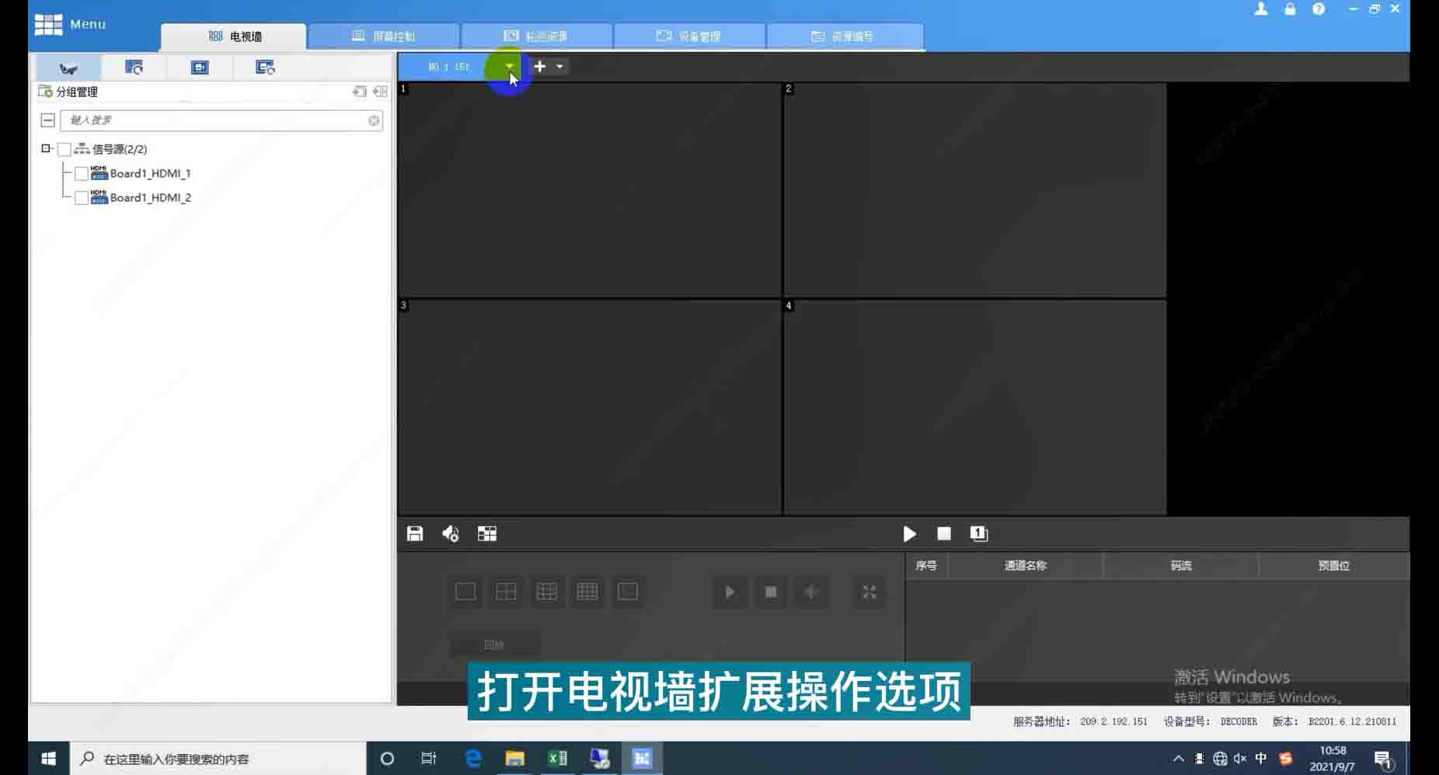
Task: Click the lock icon in title bar
Action: coord(1290,9)
